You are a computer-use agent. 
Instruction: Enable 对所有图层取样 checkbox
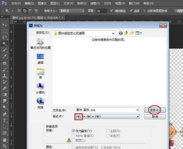coord(144,11)
